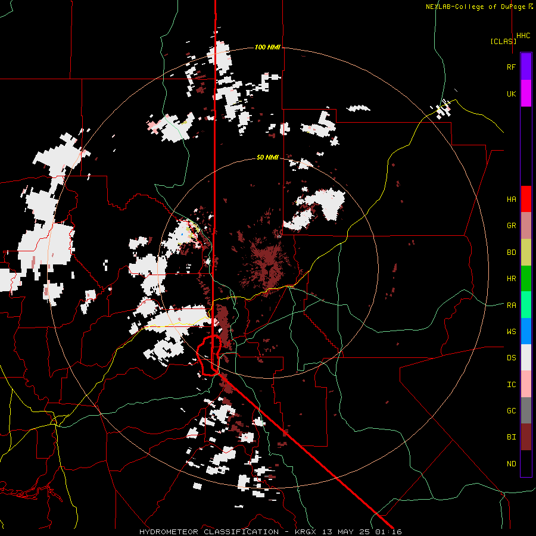Click the [CLAS] units label
The height and width of the screenshot is (536, 536).
tap(503, 41)
